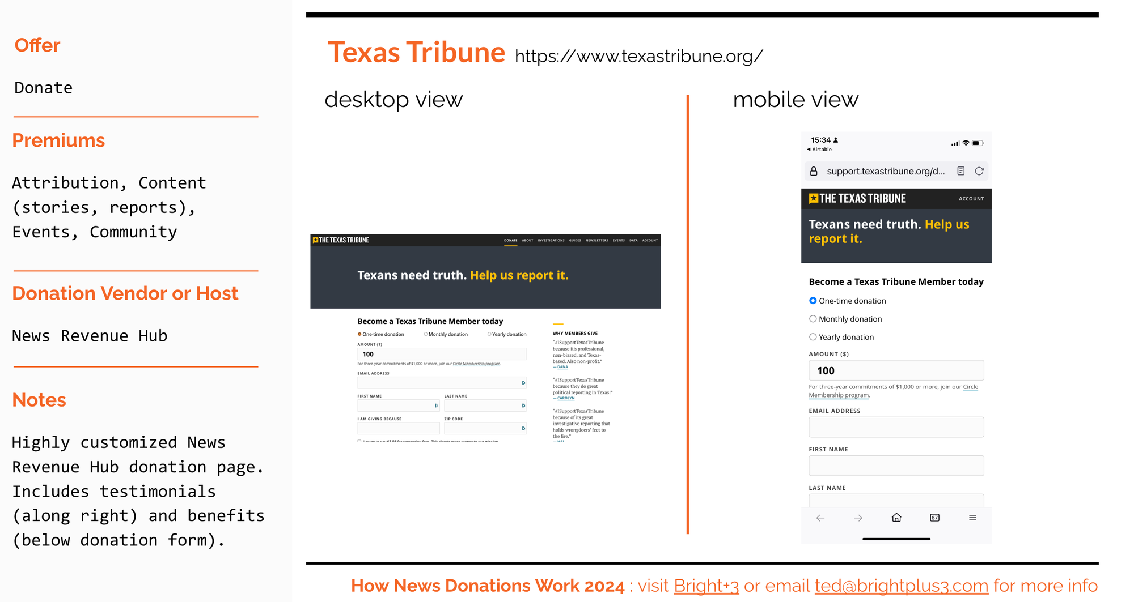Open INVESTIGATIONS in desktop navigation bar
The width and height of the screenshot is (1134, 602).
point(551,240)
